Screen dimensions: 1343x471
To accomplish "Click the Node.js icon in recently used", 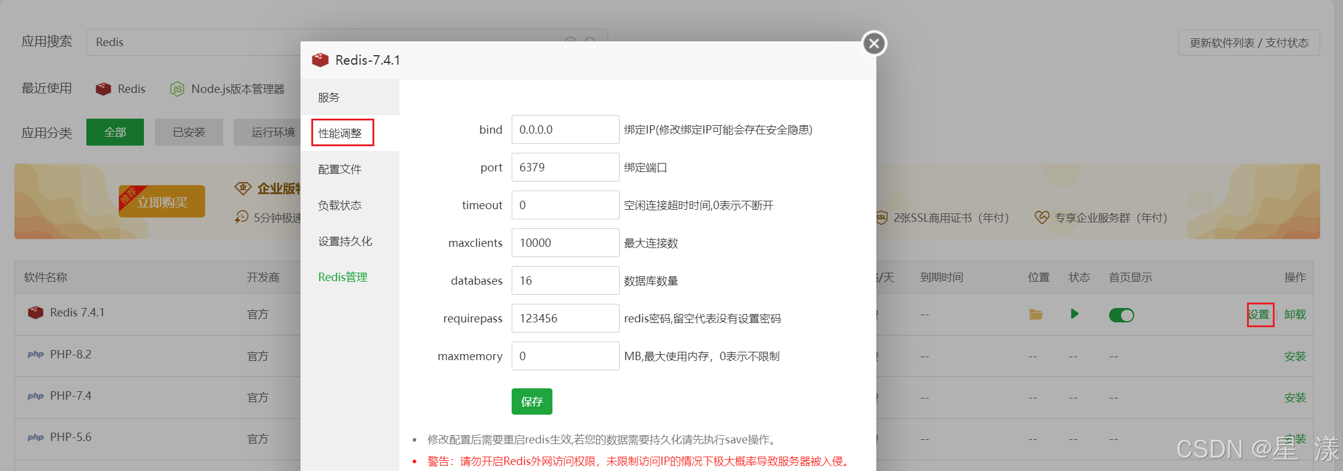I will point(177,89).
